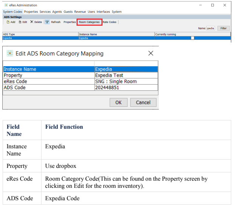
Task: Open the Guests menu
Action: 68,12
